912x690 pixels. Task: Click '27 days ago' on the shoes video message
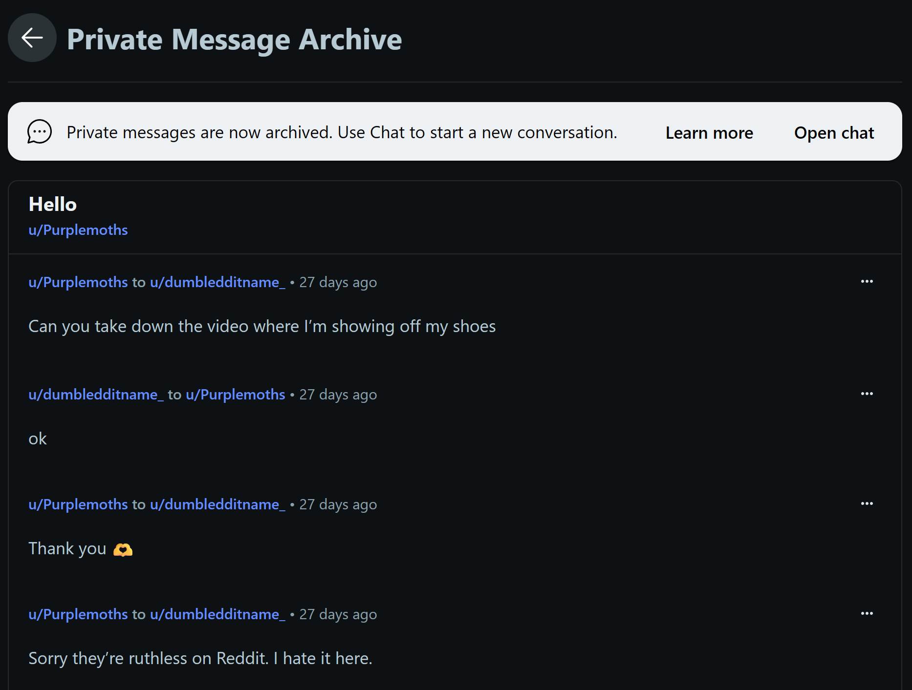(x=338, y=282)
